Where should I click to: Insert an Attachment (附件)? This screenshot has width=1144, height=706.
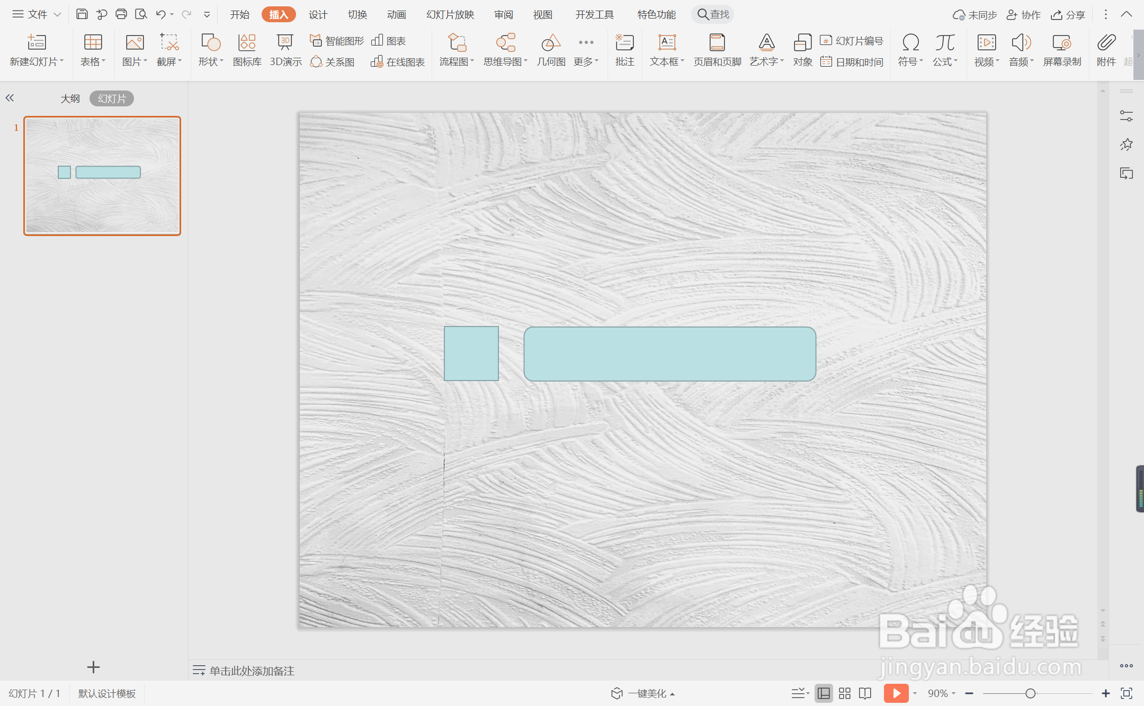pyautogui.click(x=1106, y=51)
